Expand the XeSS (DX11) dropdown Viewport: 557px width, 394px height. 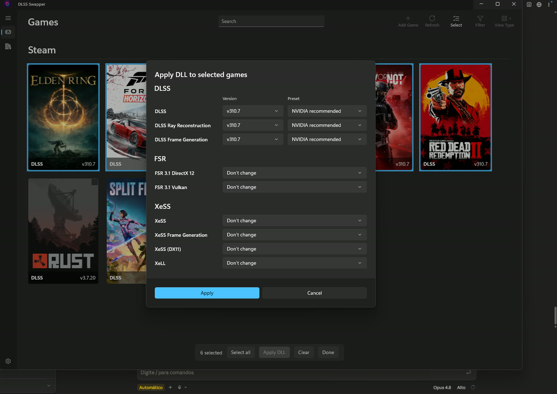[295, 249]
